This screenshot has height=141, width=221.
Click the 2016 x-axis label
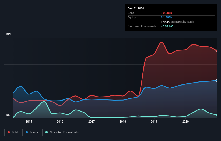pyautogui.click(x=60, y=121)
